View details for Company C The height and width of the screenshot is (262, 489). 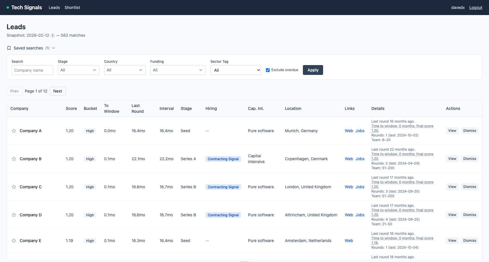pos(452,187)
